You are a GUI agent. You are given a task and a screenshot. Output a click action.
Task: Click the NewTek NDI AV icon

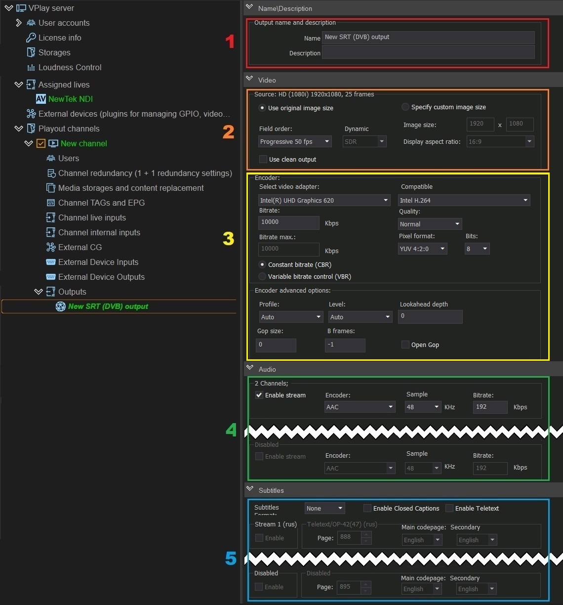point(41,99)
